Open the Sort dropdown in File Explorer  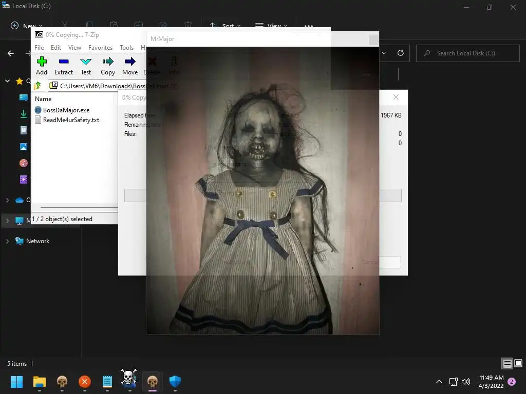[225, 26]
